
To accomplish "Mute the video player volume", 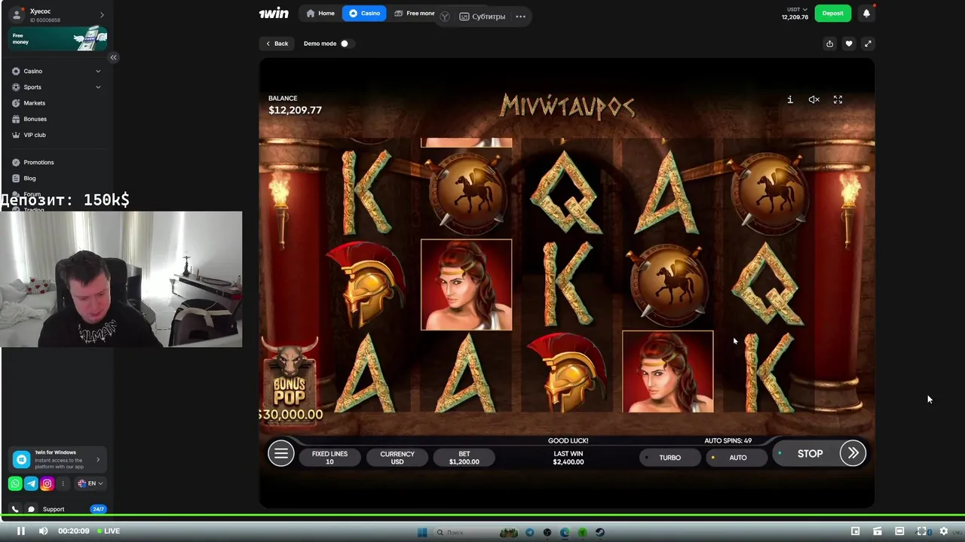I will (43, 531).
